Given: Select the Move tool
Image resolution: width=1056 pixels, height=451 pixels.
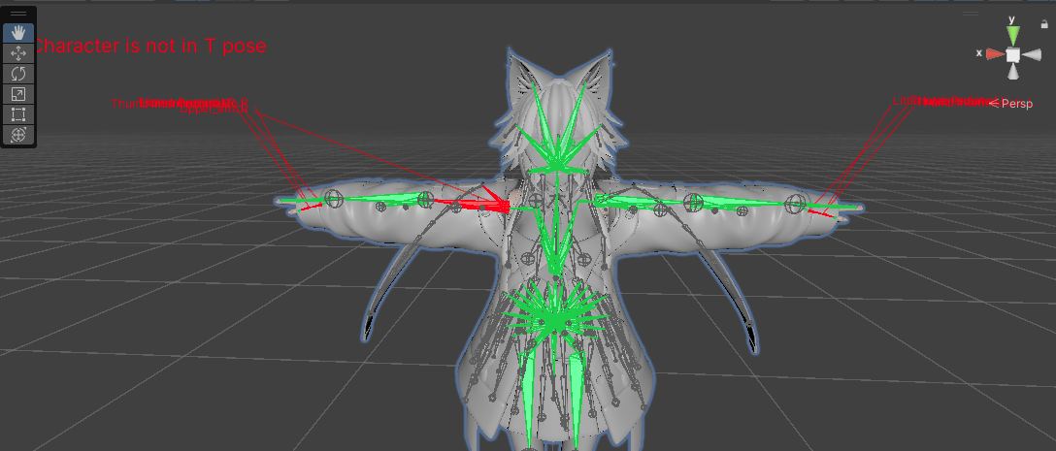Looking at the screenshot, I should [x=18, y=53].
